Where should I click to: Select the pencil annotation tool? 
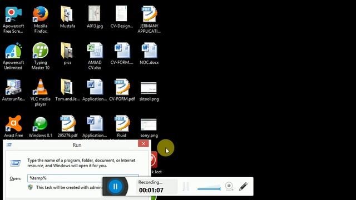(x=243, y=187)
